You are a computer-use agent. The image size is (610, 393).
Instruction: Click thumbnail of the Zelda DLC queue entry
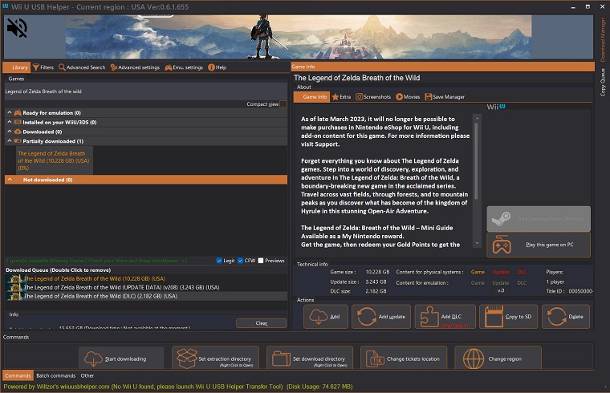(x=14, y=296)
